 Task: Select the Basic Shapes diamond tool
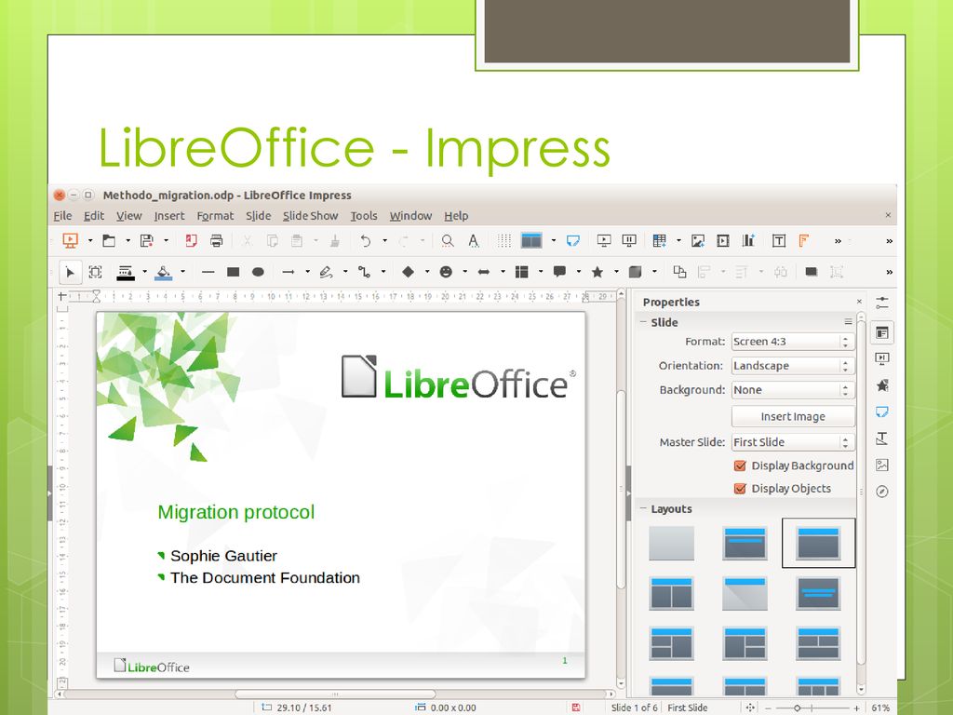point(408,272)
